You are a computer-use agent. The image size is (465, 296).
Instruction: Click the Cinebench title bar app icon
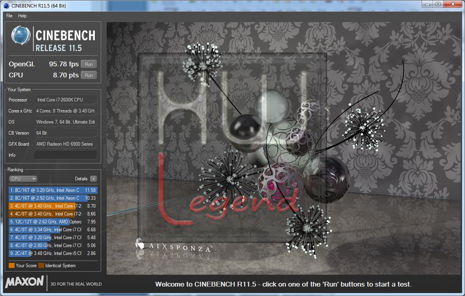click(x=6, y=6)
